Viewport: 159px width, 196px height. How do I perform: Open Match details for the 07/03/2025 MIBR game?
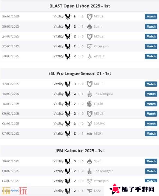(151, 134)
